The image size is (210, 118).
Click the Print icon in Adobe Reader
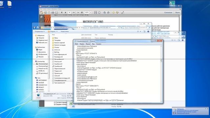(53, 12)
